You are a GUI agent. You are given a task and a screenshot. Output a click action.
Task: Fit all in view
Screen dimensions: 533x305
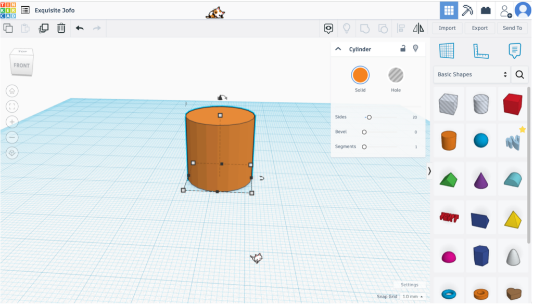12,107
